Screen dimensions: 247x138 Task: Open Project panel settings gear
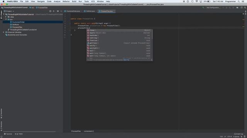tap(58, 11)
